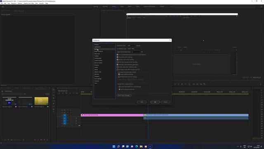Switch Project panel to List View

click(x=5, y=140)
